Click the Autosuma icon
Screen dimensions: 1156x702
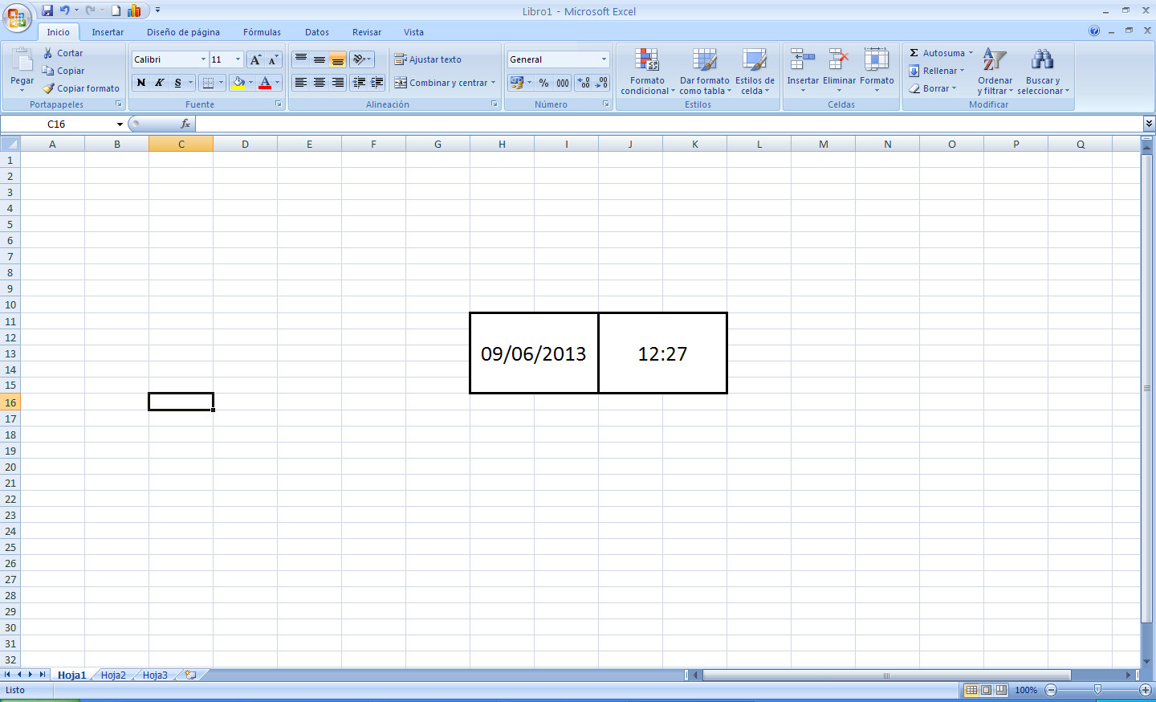(915, 52)
